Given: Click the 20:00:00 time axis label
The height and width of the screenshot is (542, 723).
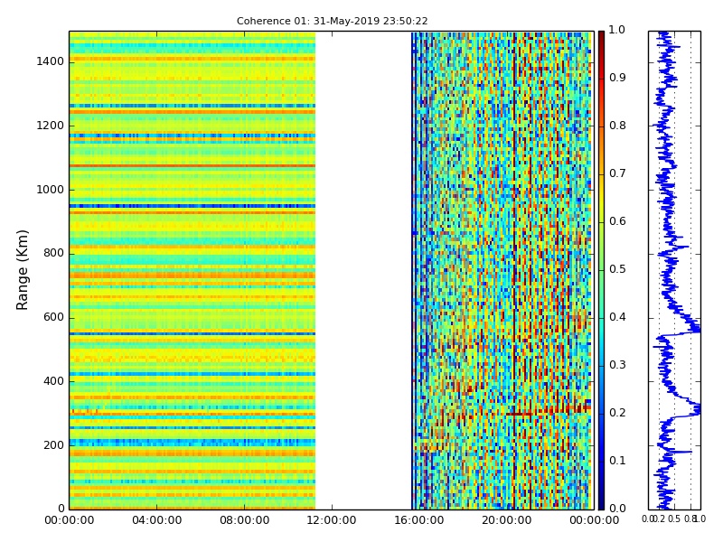Looking at the screenshot, I should pyautogui.click(x=506, y=520).
